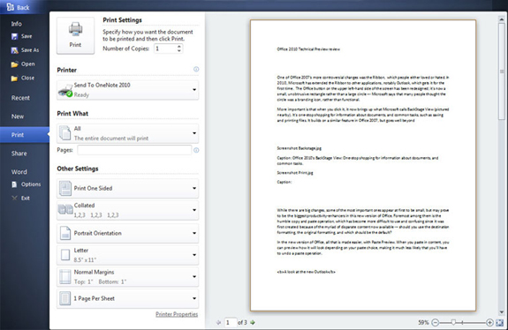Click the Printer section info icon
Image resolution: width=508 pixels, height=330 pixels.
(x=196, y=69)
